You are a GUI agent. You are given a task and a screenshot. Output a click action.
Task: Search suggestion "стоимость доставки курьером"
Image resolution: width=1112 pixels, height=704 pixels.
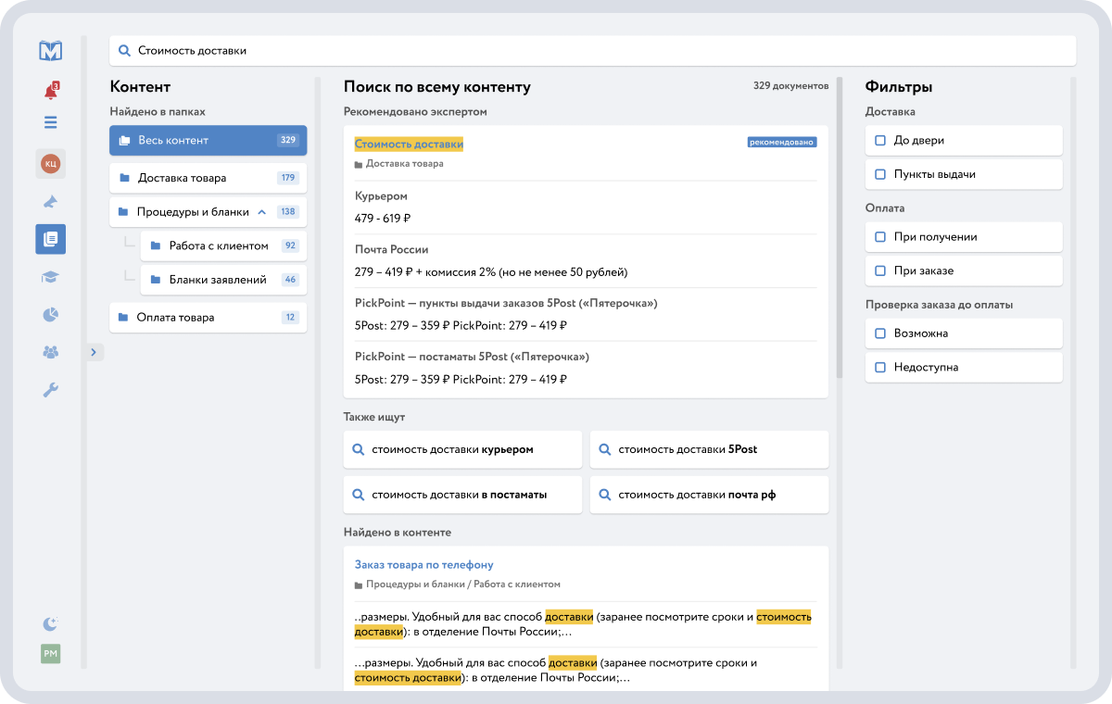[x=462, y=449]
